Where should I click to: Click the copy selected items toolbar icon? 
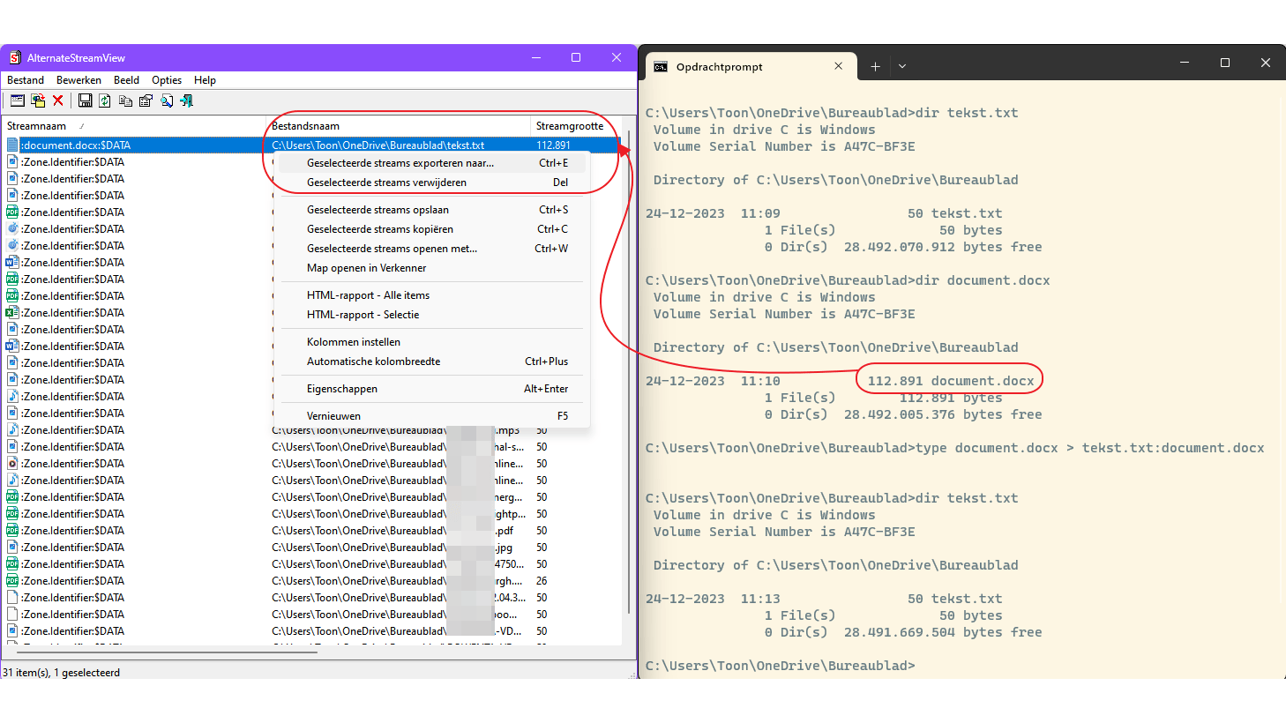coord(125,101)
